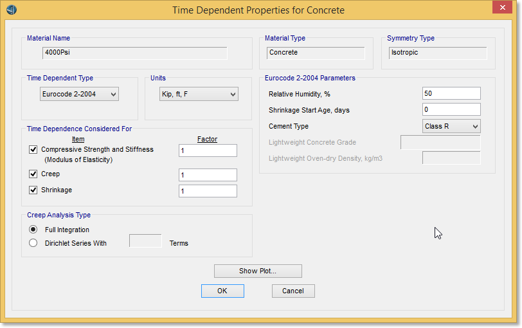522x328 pixels.
Task: Click the application icon in title bar
Action: click(11, 10)
